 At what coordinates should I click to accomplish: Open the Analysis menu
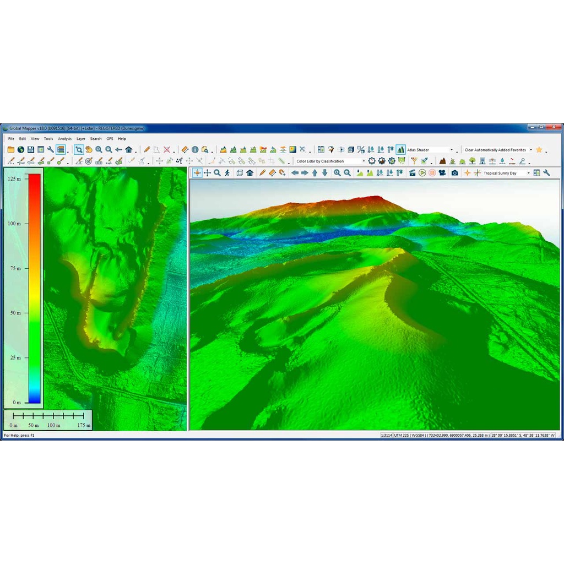pos(65,139)
